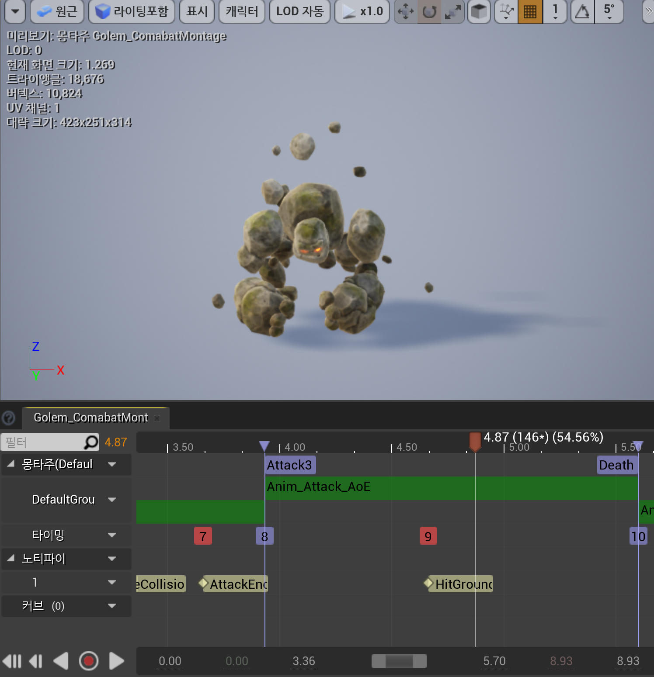Expand the DefaultGrou slot dropdown
The width and height of the screenshot is (654, 677).
[x=112, y=500]
